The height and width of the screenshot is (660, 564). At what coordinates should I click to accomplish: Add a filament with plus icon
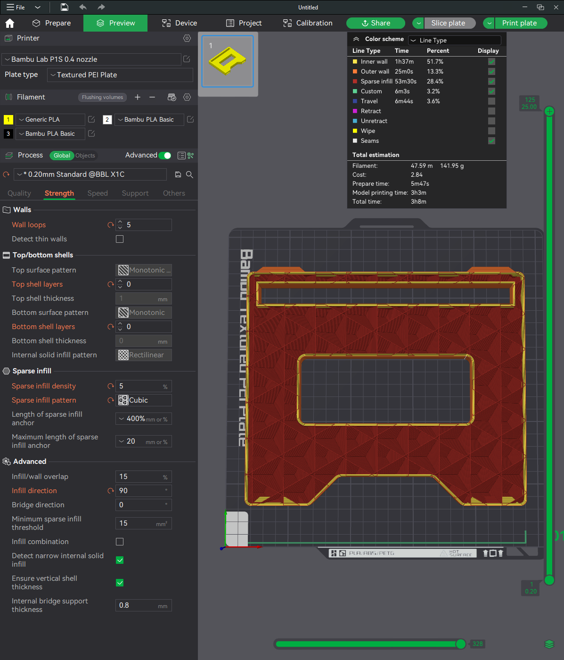138,97
